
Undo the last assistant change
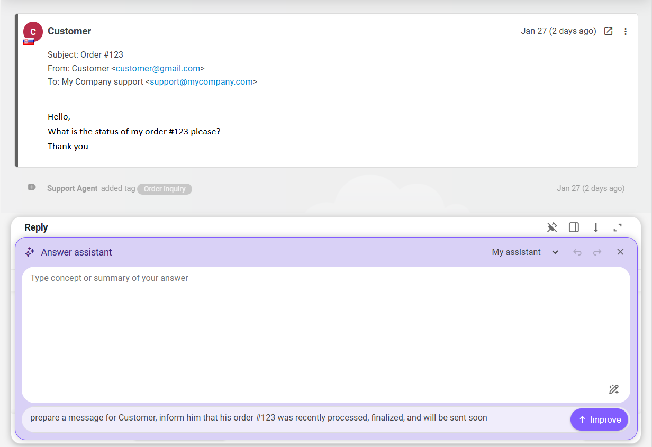[577, 252]
